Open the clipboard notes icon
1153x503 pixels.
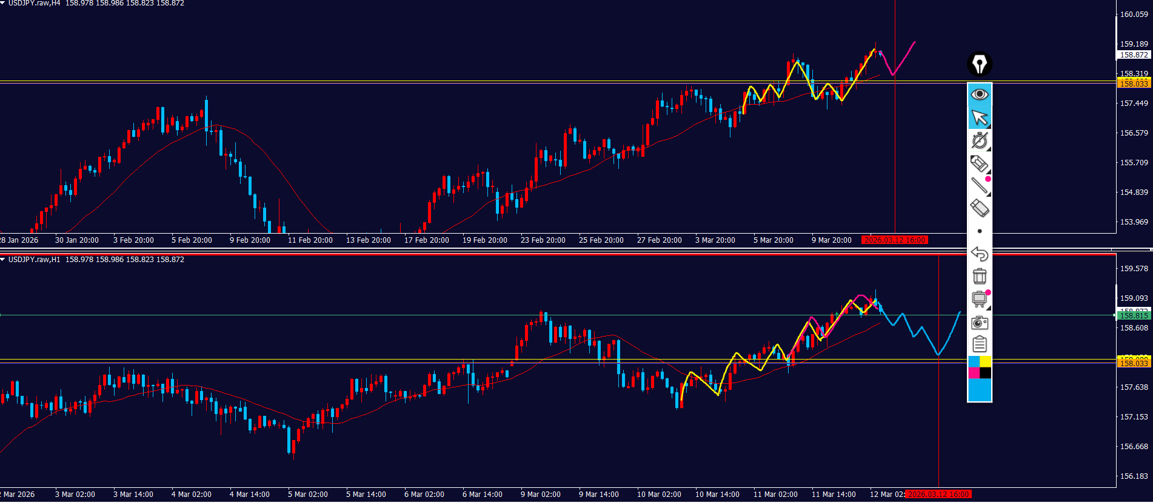980,344
